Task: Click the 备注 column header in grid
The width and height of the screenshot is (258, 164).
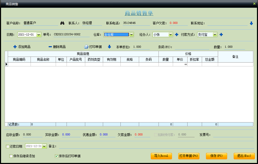Action: [235, 57]
